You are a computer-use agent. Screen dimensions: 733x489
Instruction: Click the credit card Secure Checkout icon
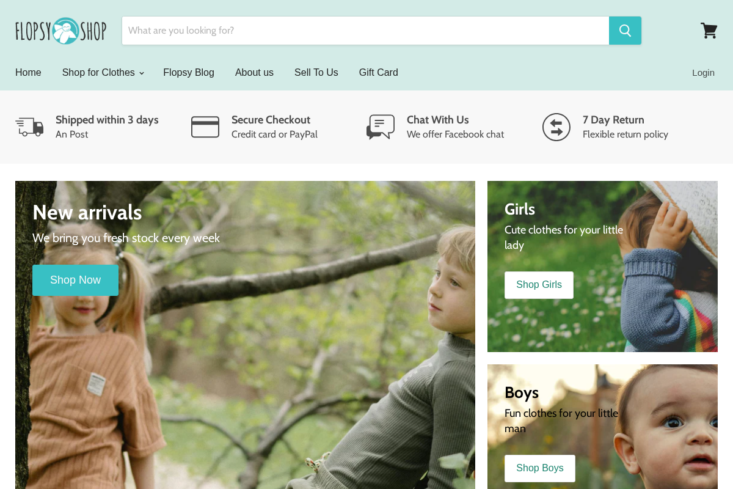[205, 127]
